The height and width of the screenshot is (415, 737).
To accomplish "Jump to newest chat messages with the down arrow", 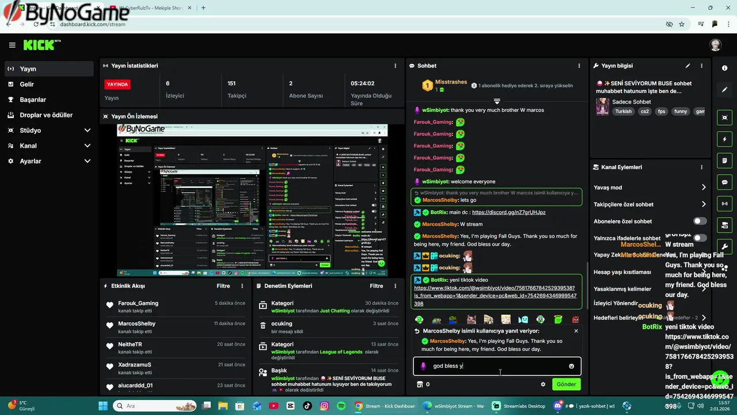I will pyautogui.click(x=496, y=101).
